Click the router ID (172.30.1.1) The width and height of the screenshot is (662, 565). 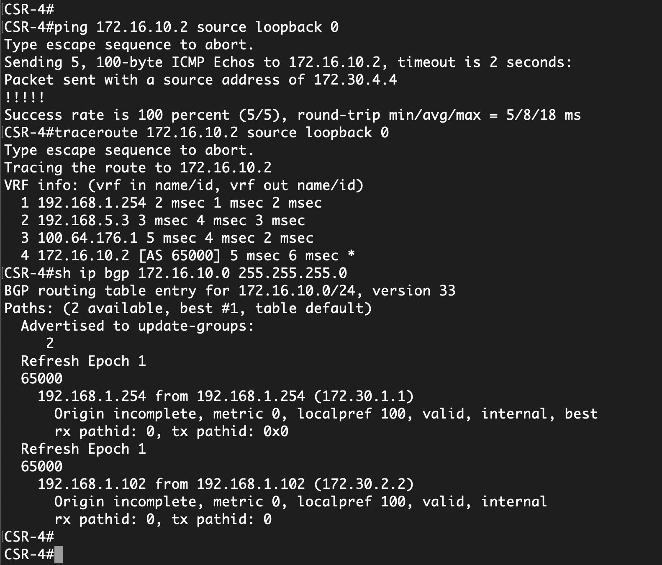click(363, 396)
